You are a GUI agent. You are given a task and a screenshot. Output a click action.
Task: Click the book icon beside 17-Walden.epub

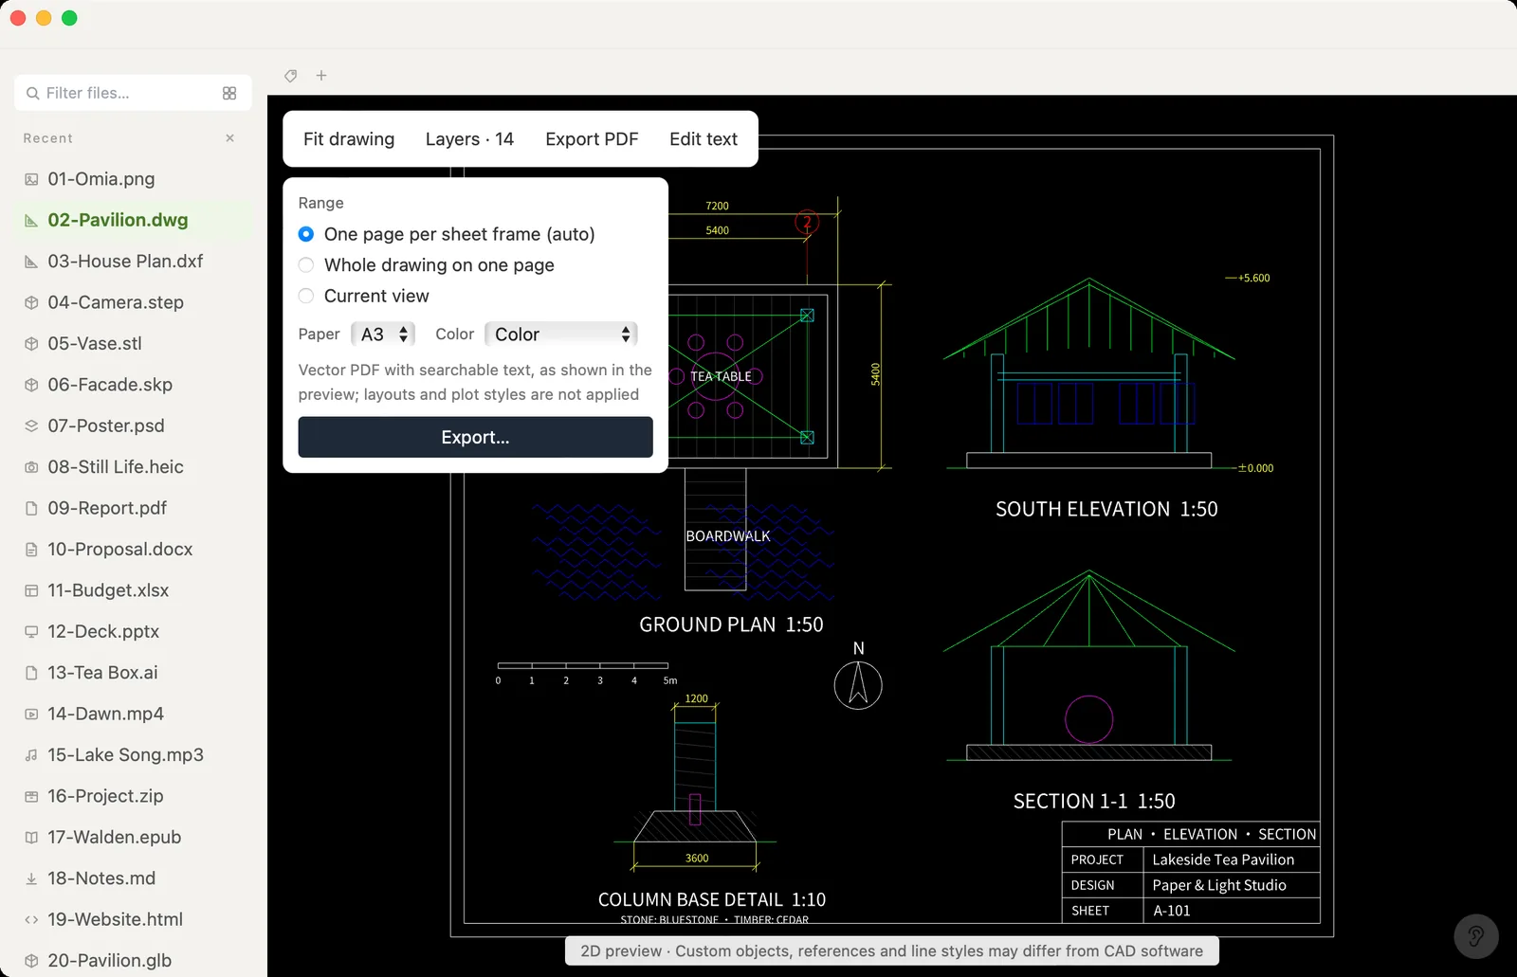coord(31,837)
